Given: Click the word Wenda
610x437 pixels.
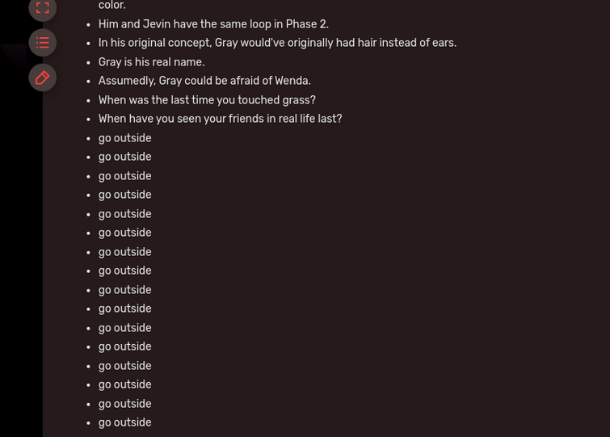Looking at the screenshot, I should [292, 81].
